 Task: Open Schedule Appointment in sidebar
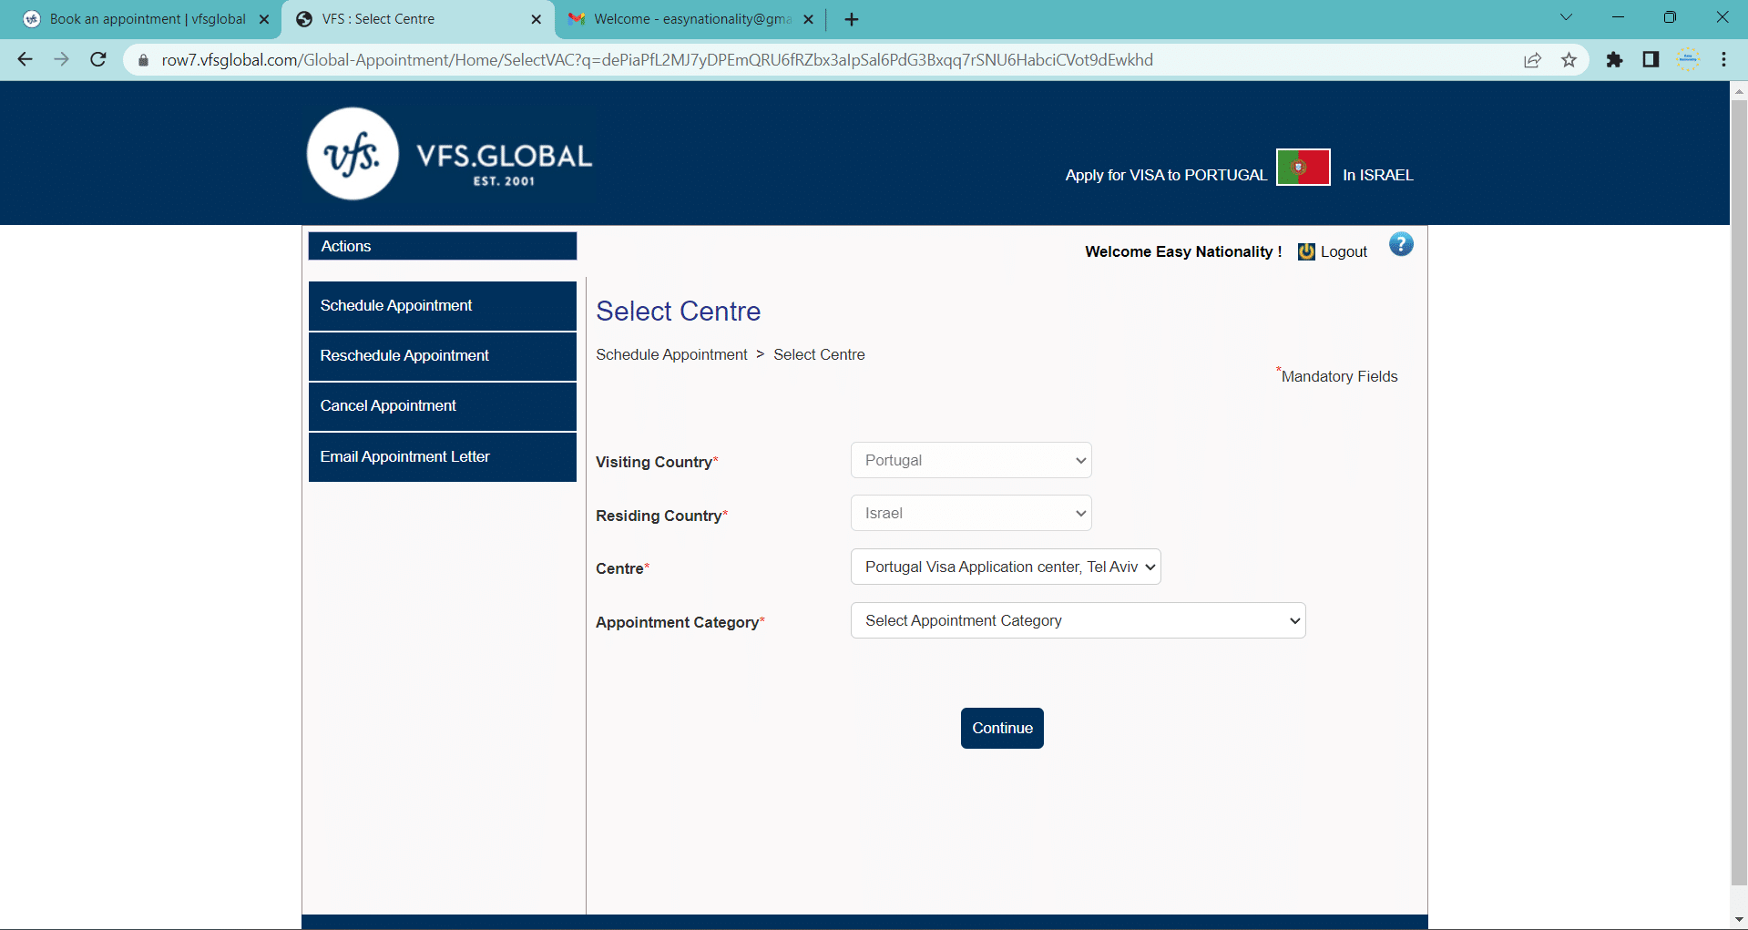(x=443, y=306)
